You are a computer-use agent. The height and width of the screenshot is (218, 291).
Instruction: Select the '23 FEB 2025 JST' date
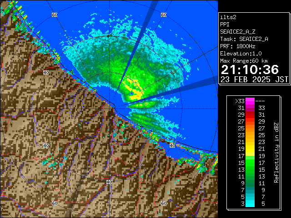tap(254, 79)
